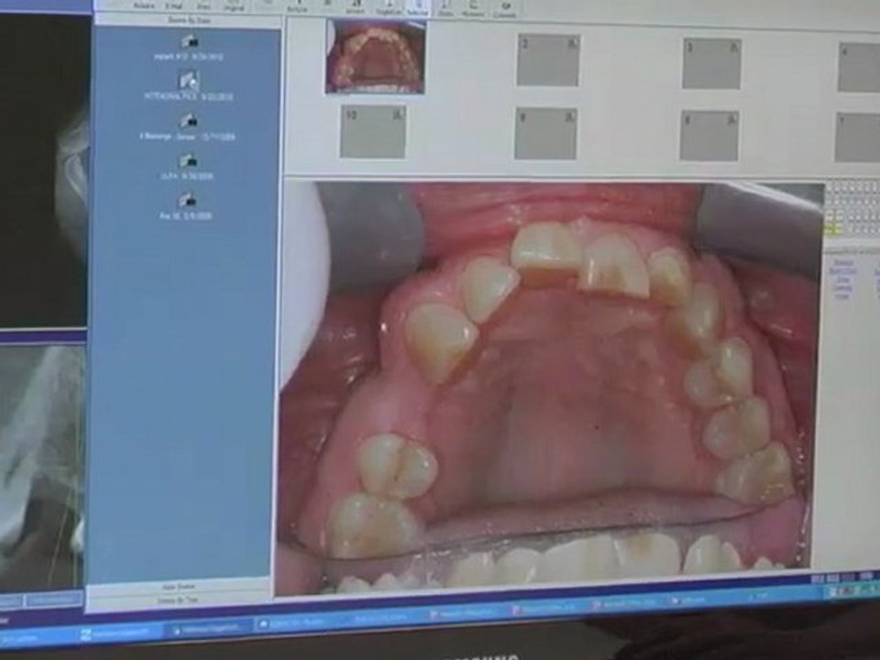Viewport: 880px width, 660px height.
Task: Select the upper arch photo thumbnail
Action: (x=376, y=56)
